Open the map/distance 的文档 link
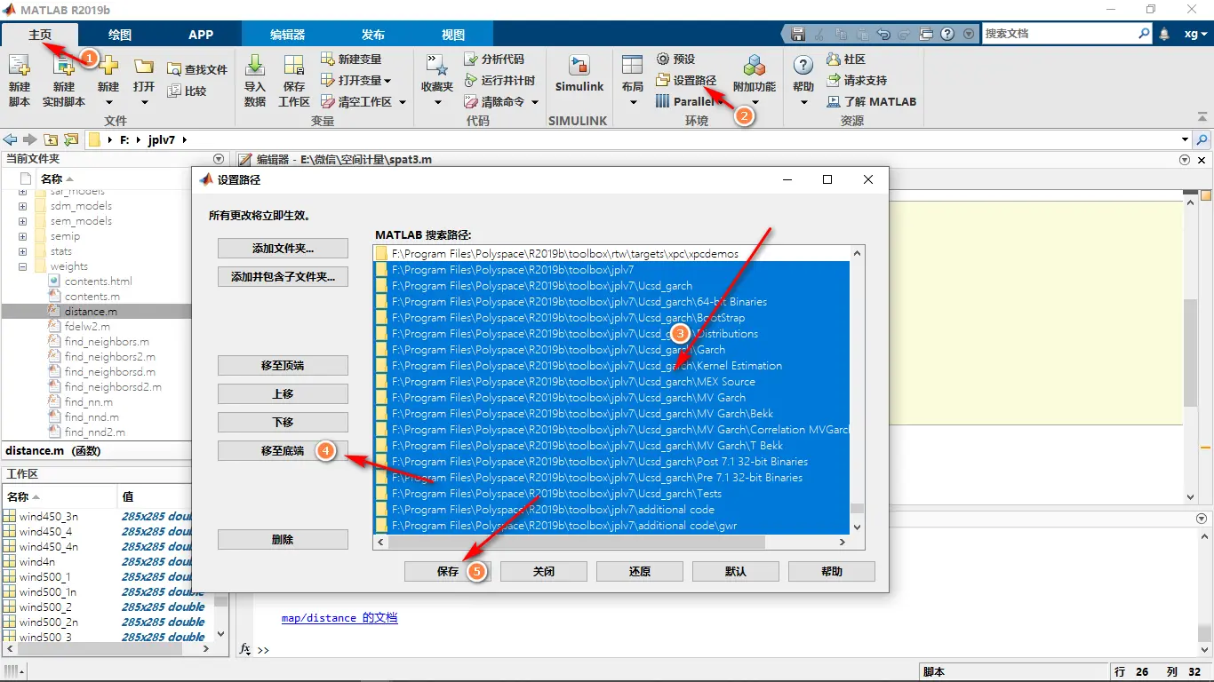Screen dimensions: 1214x682 (x=339, y=618)
